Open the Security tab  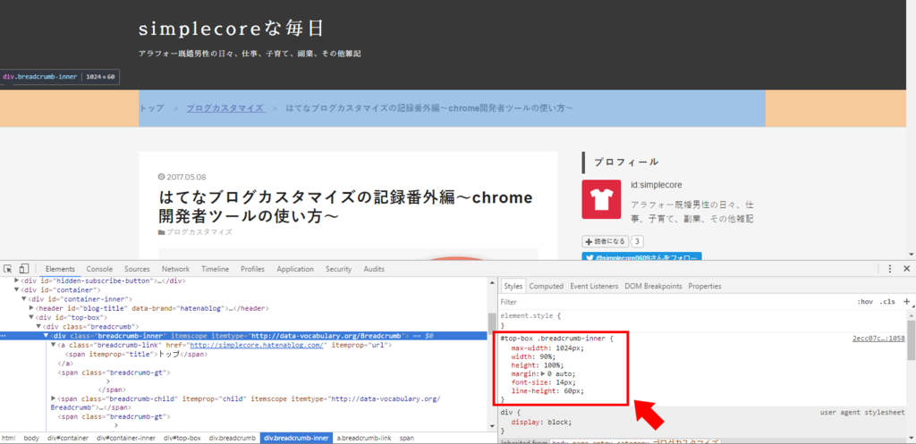339,269
